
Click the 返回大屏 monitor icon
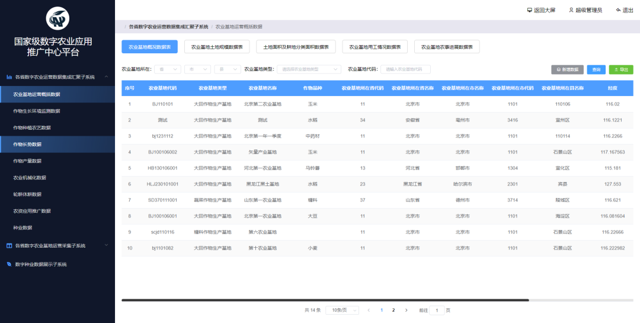529,10
